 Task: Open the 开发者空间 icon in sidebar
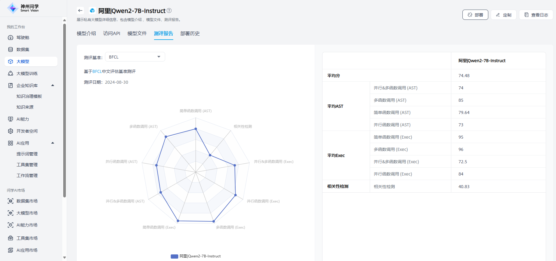click(11, 131)
